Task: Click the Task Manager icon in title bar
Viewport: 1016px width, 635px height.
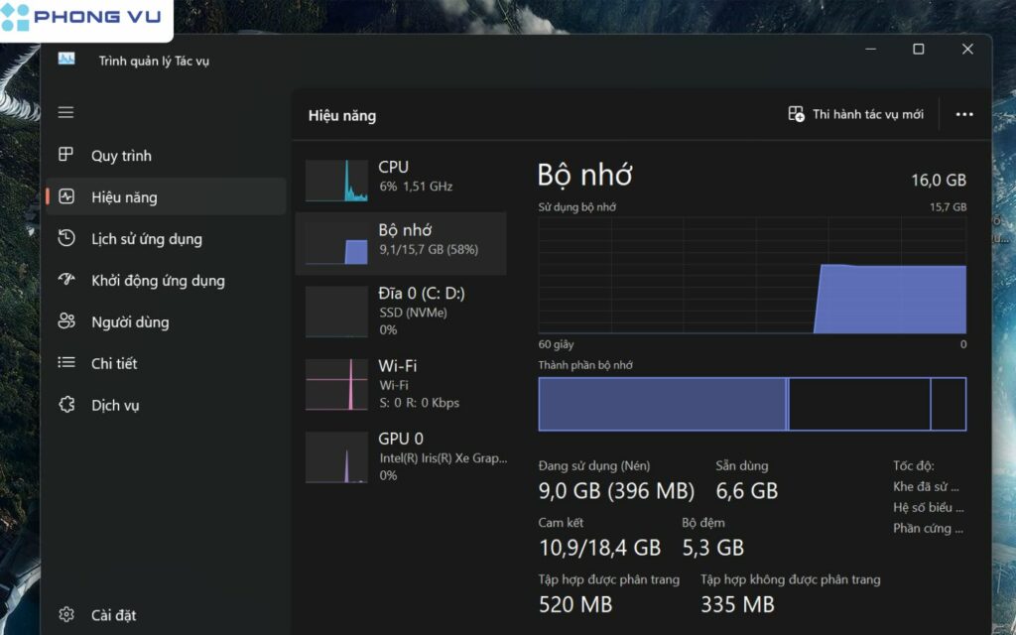Action: click(x=66, y=61)
